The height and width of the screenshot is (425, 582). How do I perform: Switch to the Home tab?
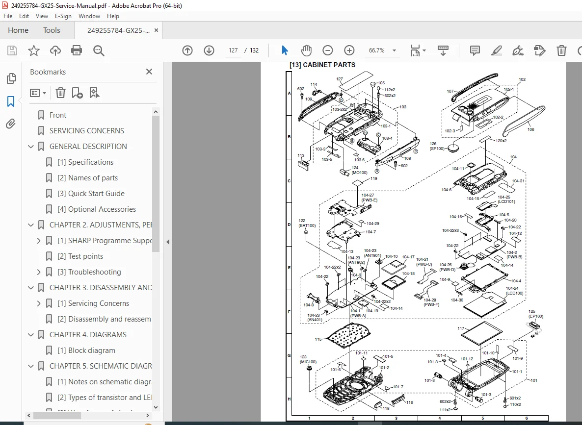click(18, 30)
